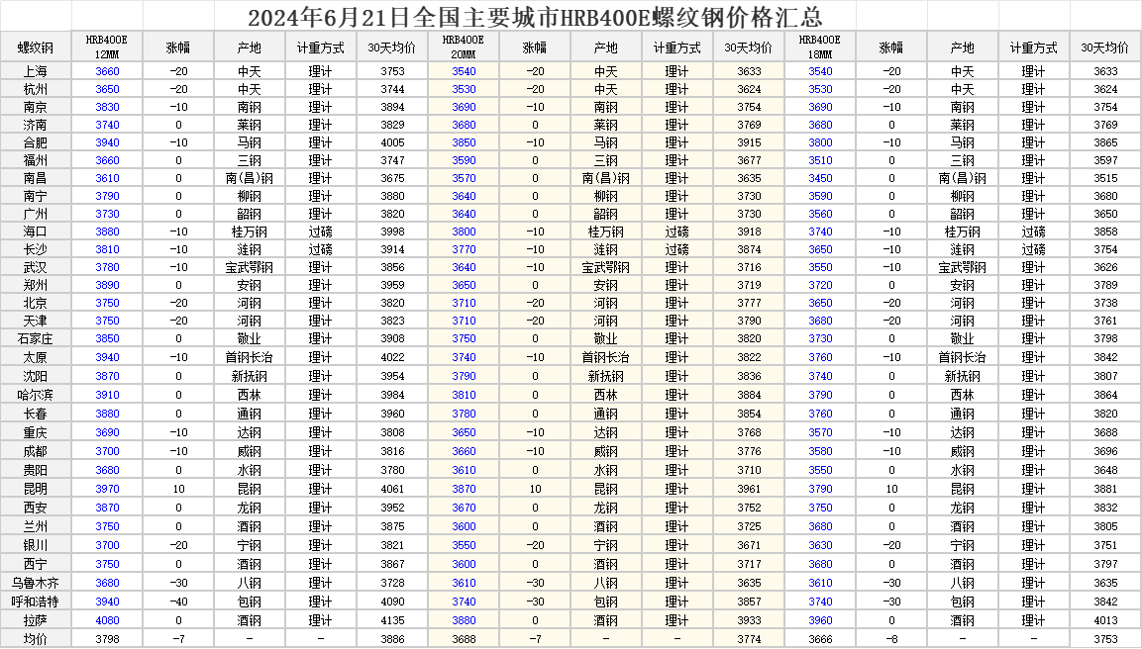Image resolution: width=1142 pixels, height=649 pixels.
Task: Open the 18MM price 3450 for 南昌
Action: point(820,178)
